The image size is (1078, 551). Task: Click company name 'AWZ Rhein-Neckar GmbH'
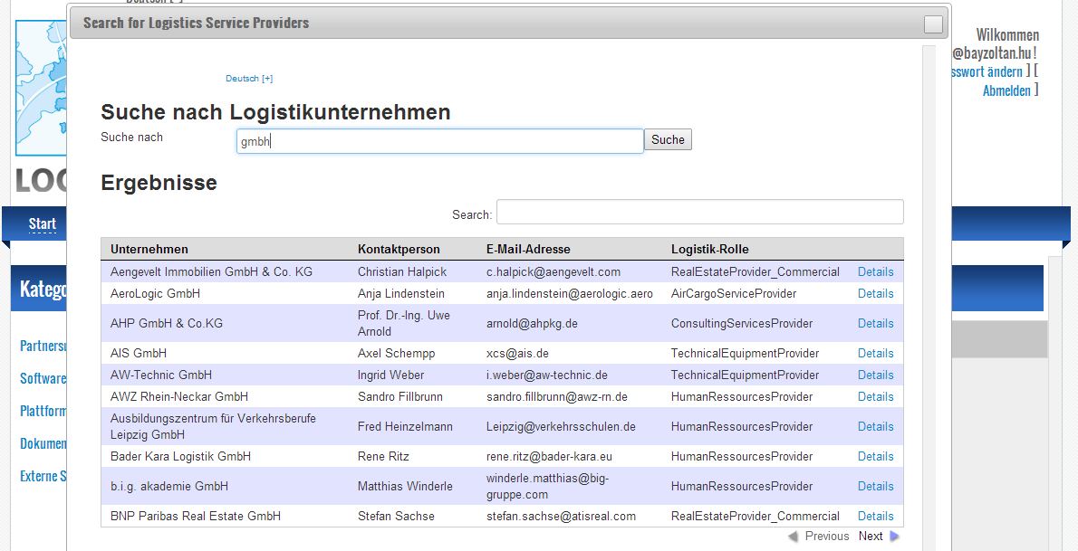178,396
